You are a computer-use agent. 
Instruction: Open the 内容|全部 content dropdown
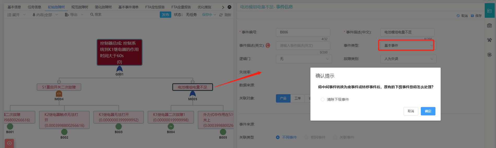[45, 15]
